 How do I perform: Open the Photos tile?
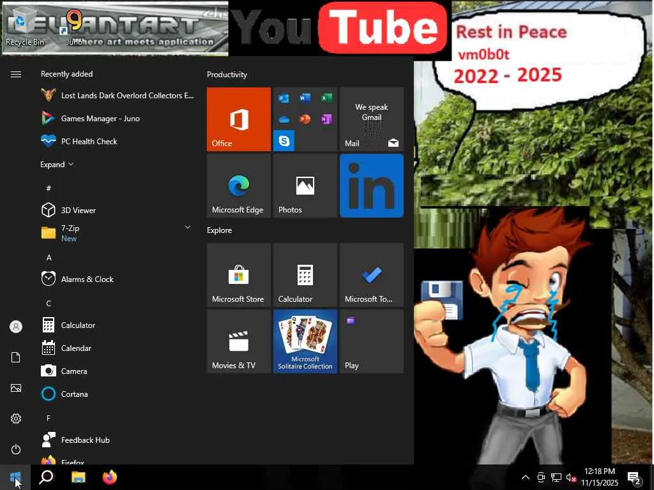pos(305,186)
